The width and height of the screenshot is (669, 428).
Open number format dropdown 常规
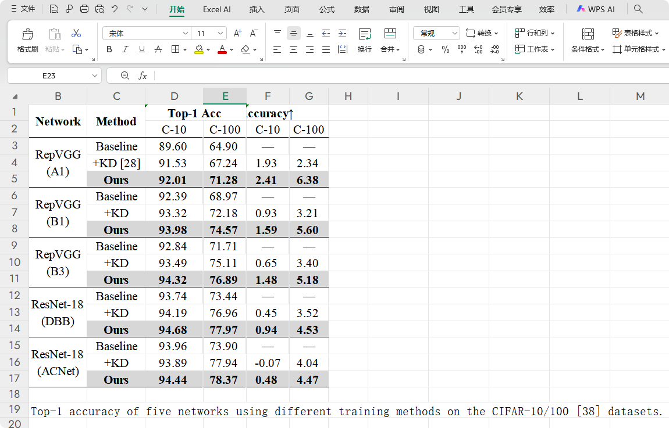click(x=454, y=33)
